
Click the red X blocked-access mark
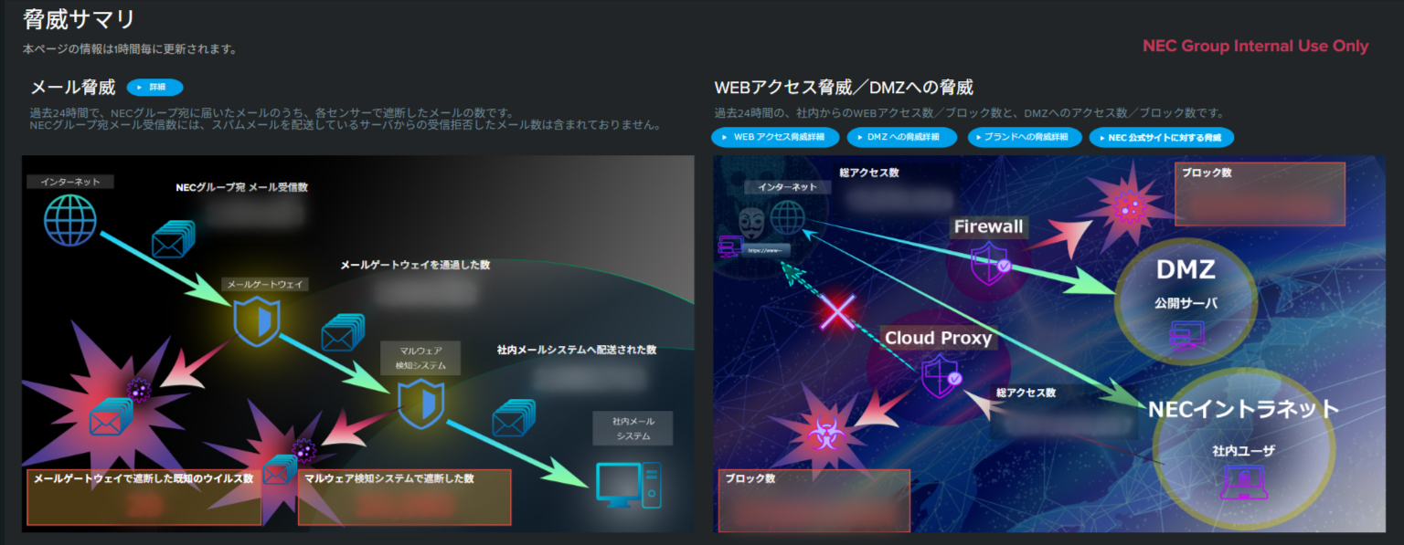point(837,312)
